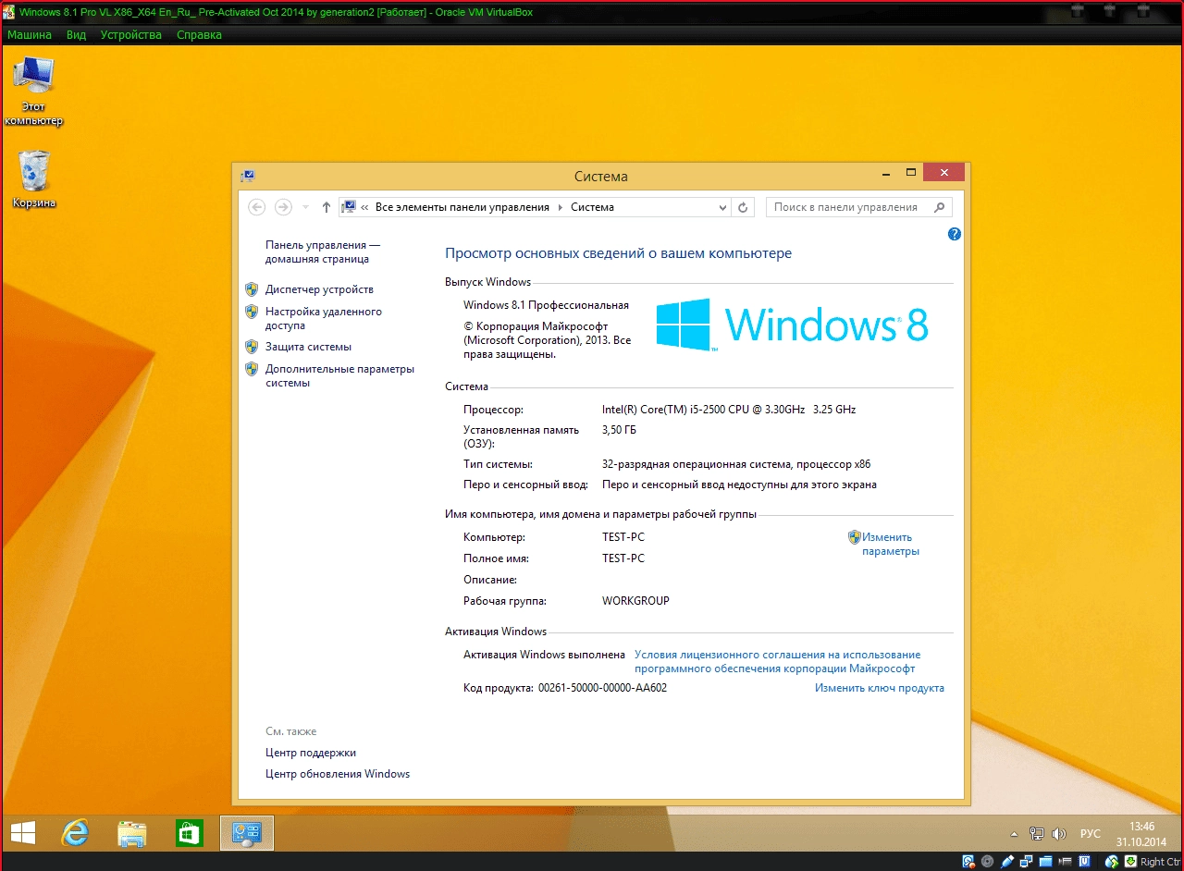Click Изменить ключ продукта link
The width and height of the screenshot is (1184, 871).
pyautogui.click(x=879, y=688)
